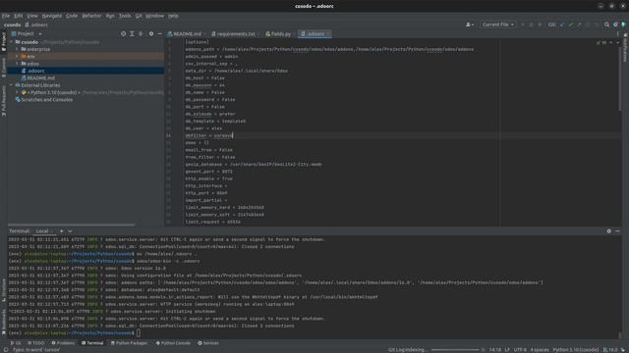Click the Git update project arrow
This screenshot has width=629, height=353.
point(561,25)
